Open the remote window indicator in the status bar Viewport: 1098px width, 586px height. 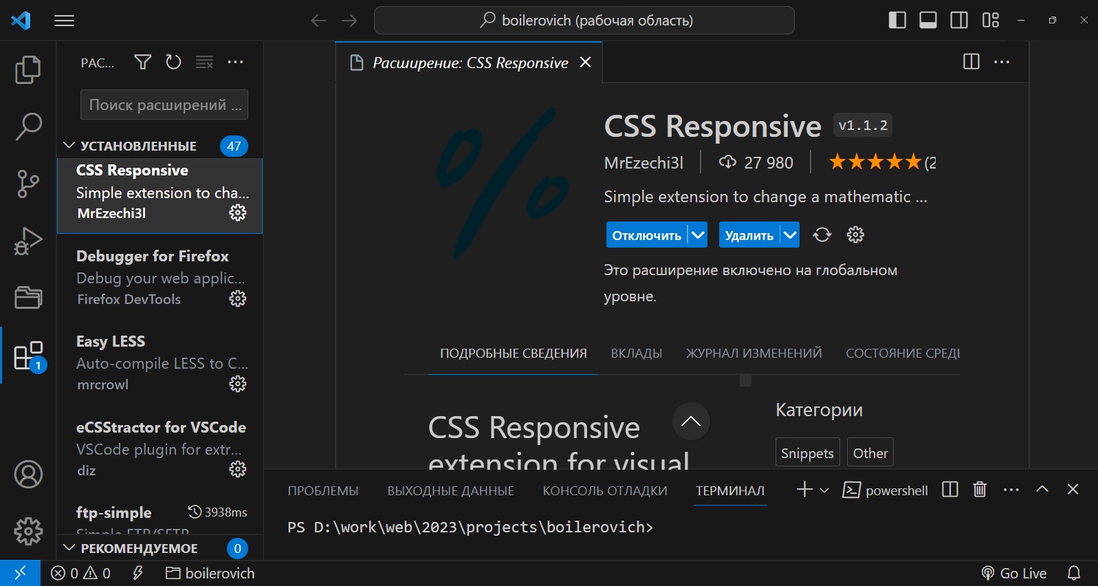[x=20, y=573]
